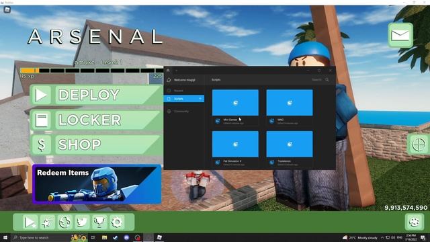Viewport: 430px width, 242px height.
Task: Click the dollar sign icon beside SHOP
Action: click(x=41, y=145)
